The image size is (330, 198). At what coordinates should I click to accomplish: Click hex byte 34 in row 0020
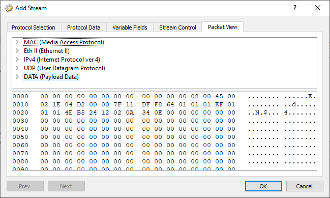tap(146, 112)
